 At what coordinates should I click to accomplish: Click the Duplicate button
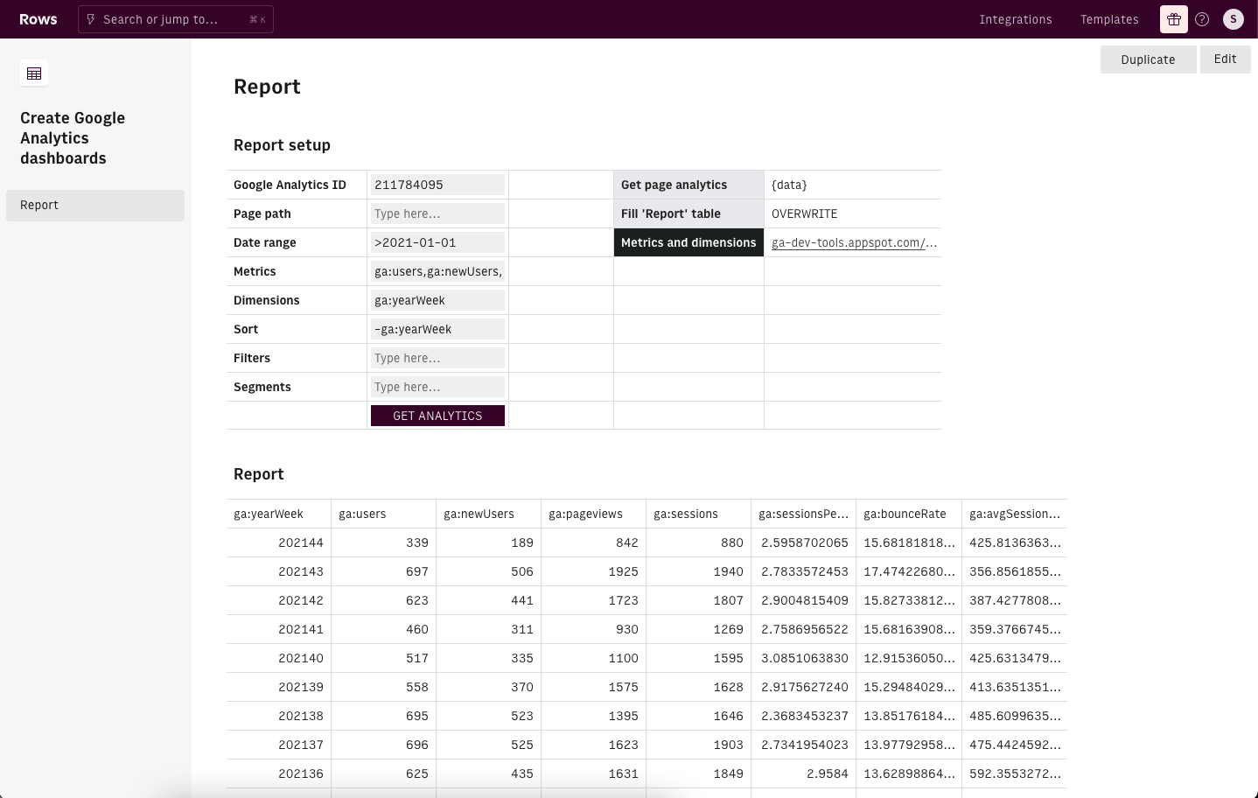[1148, 59]
